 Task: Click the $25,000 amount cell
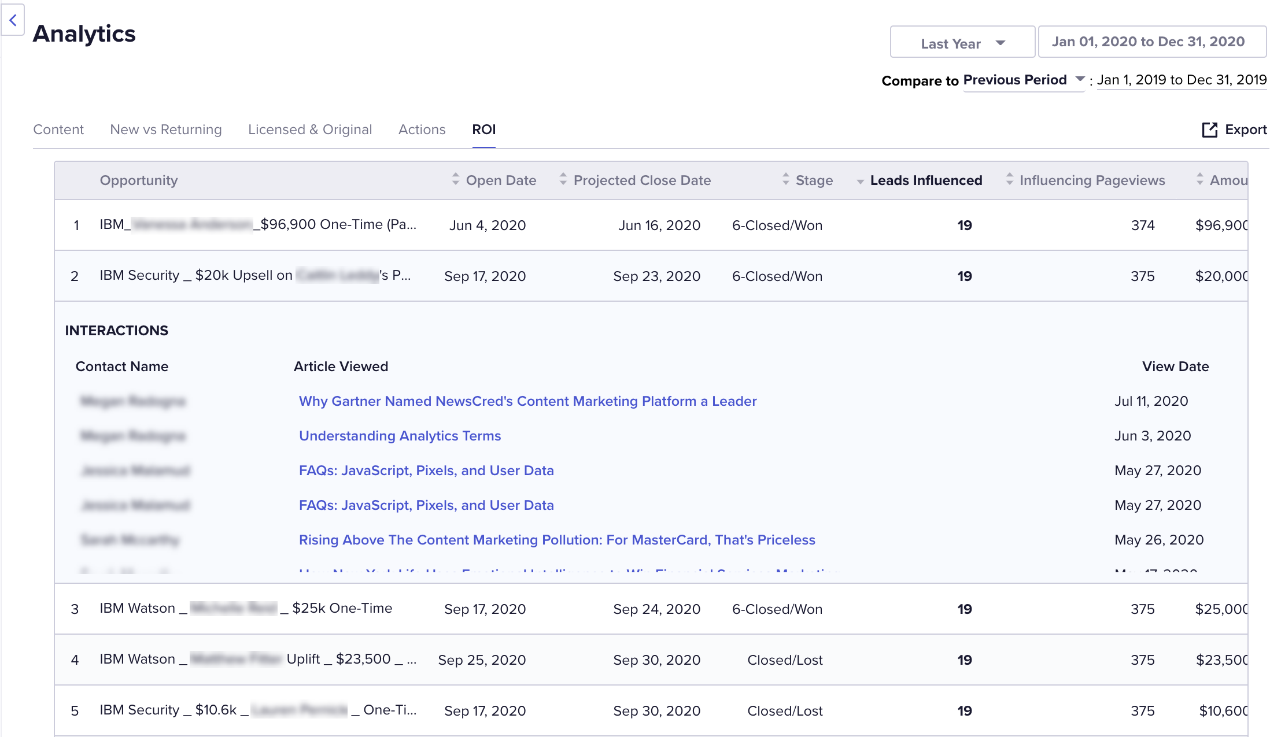1221,609
